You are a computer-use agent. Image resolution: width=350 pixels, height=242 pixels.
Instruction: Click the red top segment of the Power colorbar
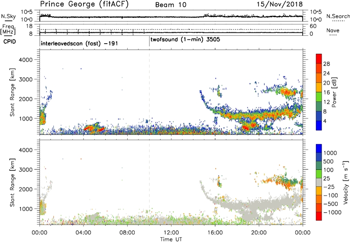pyautogui.click(x=319, y=59)
